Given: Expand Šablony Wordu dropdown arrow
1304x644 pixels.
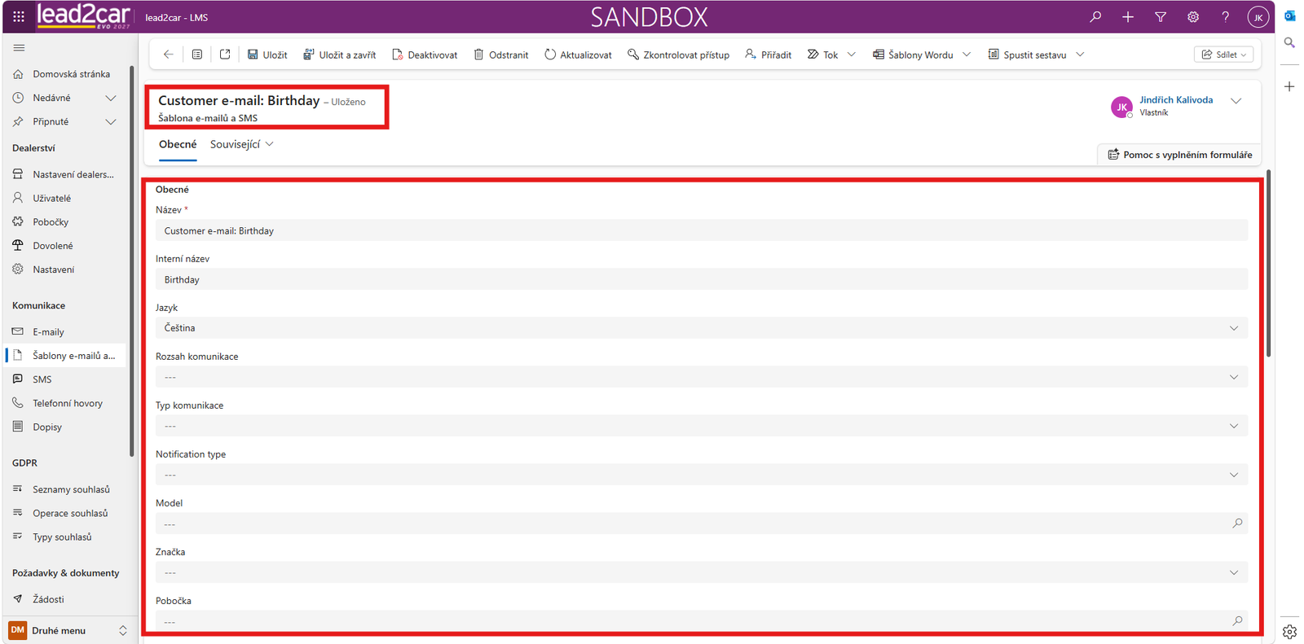Looking at the screenshot, I should pos(967,55).
